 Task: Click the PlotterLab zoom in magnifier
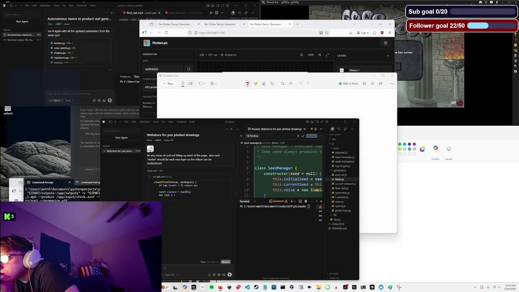click(x=320, y=55)
